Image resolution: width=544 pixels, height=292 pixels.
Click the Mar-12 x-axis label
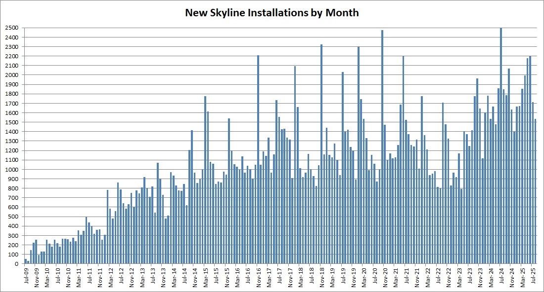coord(111,277)
